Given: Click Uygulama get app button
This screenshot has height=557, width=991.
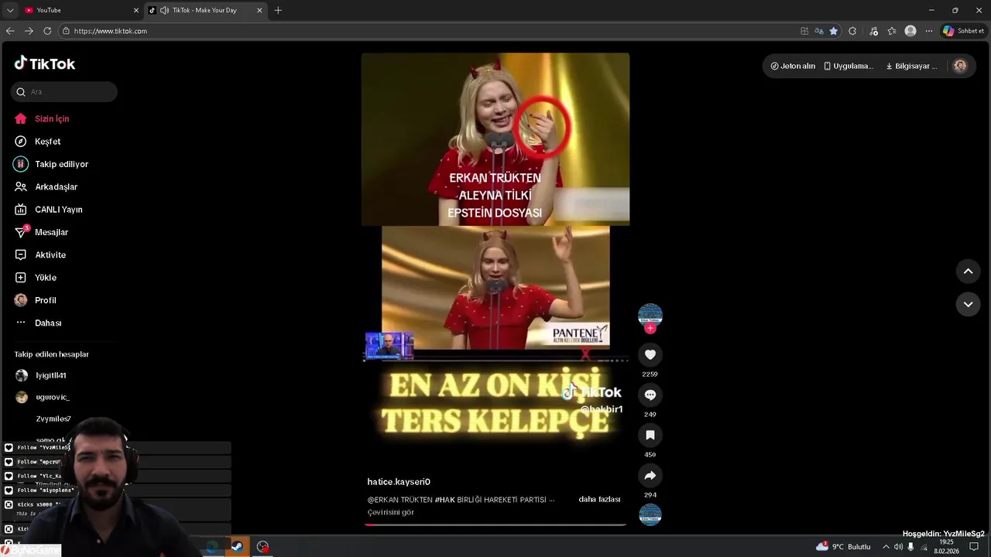Looking at the screenshot, I should click(x=849, y=66).
